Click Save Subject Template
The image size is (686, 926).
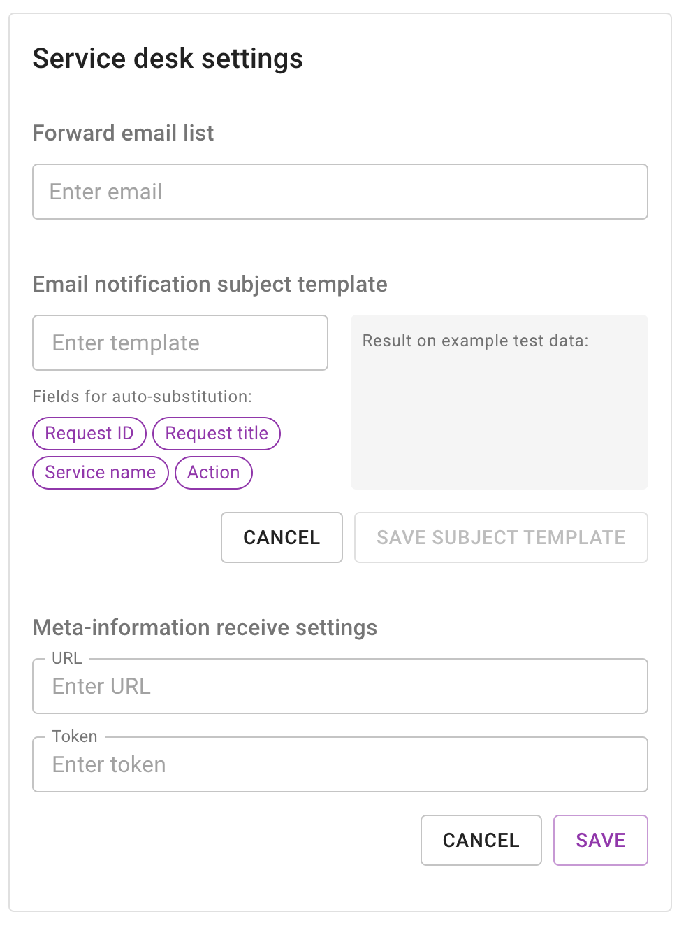click(500, 537)
